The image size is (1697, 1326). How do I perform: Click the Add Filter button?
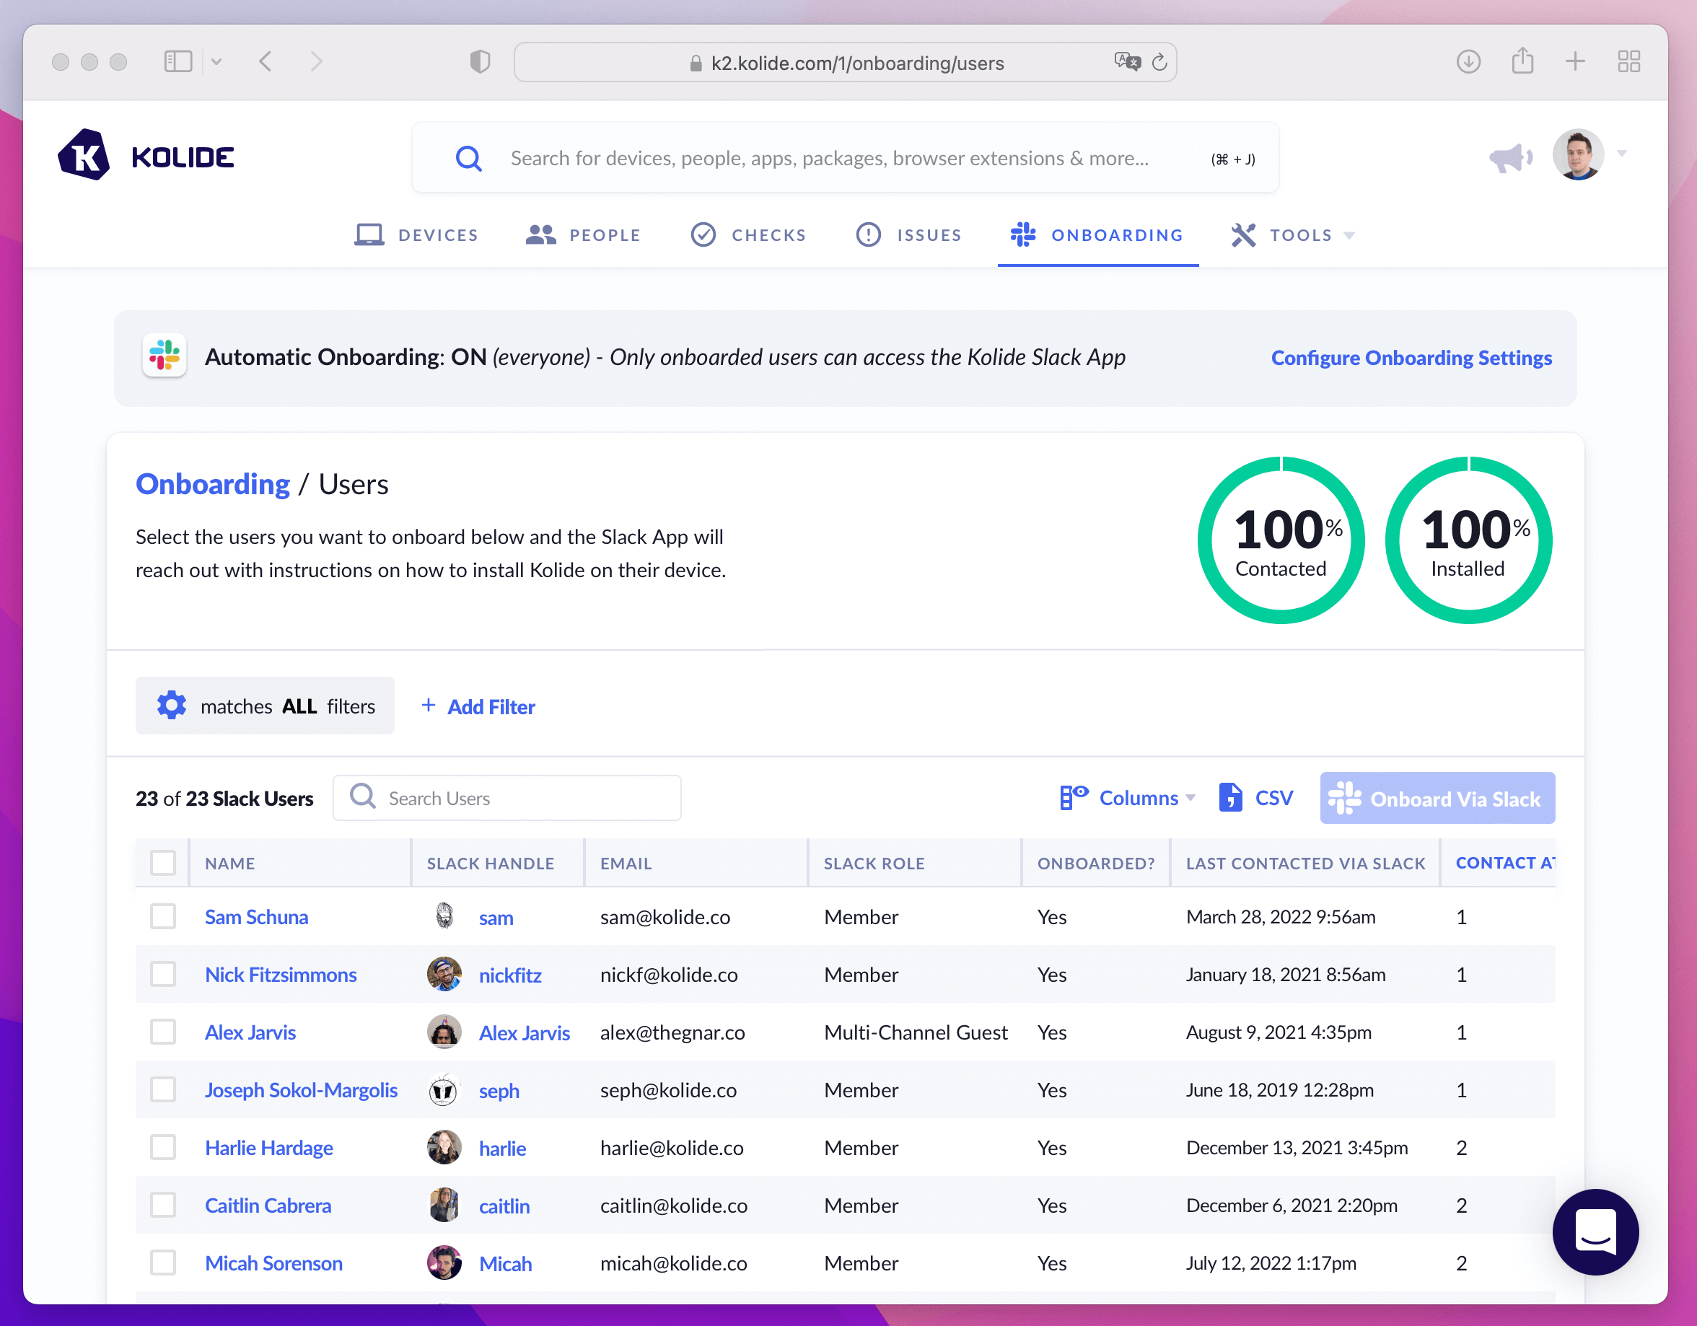coord(478,706)
